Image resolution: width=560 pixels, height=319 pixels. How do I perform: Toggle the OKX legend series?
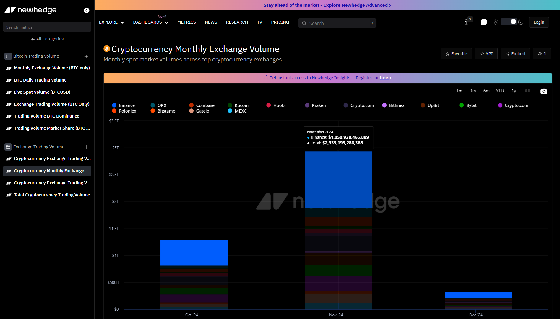pos(159,105)
